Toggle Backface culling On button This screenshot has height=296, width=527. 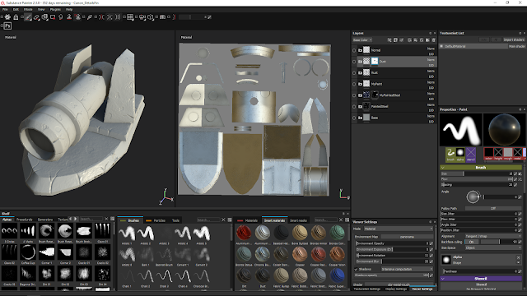click(x=471, y=242)
